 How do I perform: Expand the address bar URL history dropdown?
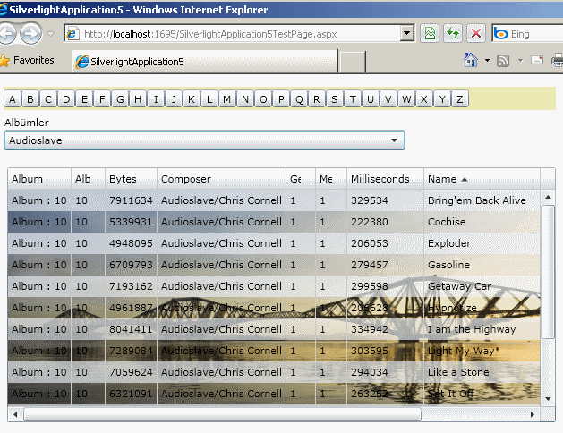pos(407,34)
